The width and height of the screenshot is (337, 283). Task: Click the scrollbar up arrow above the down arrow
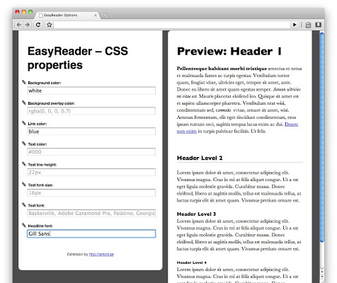(x=322, y=271)
